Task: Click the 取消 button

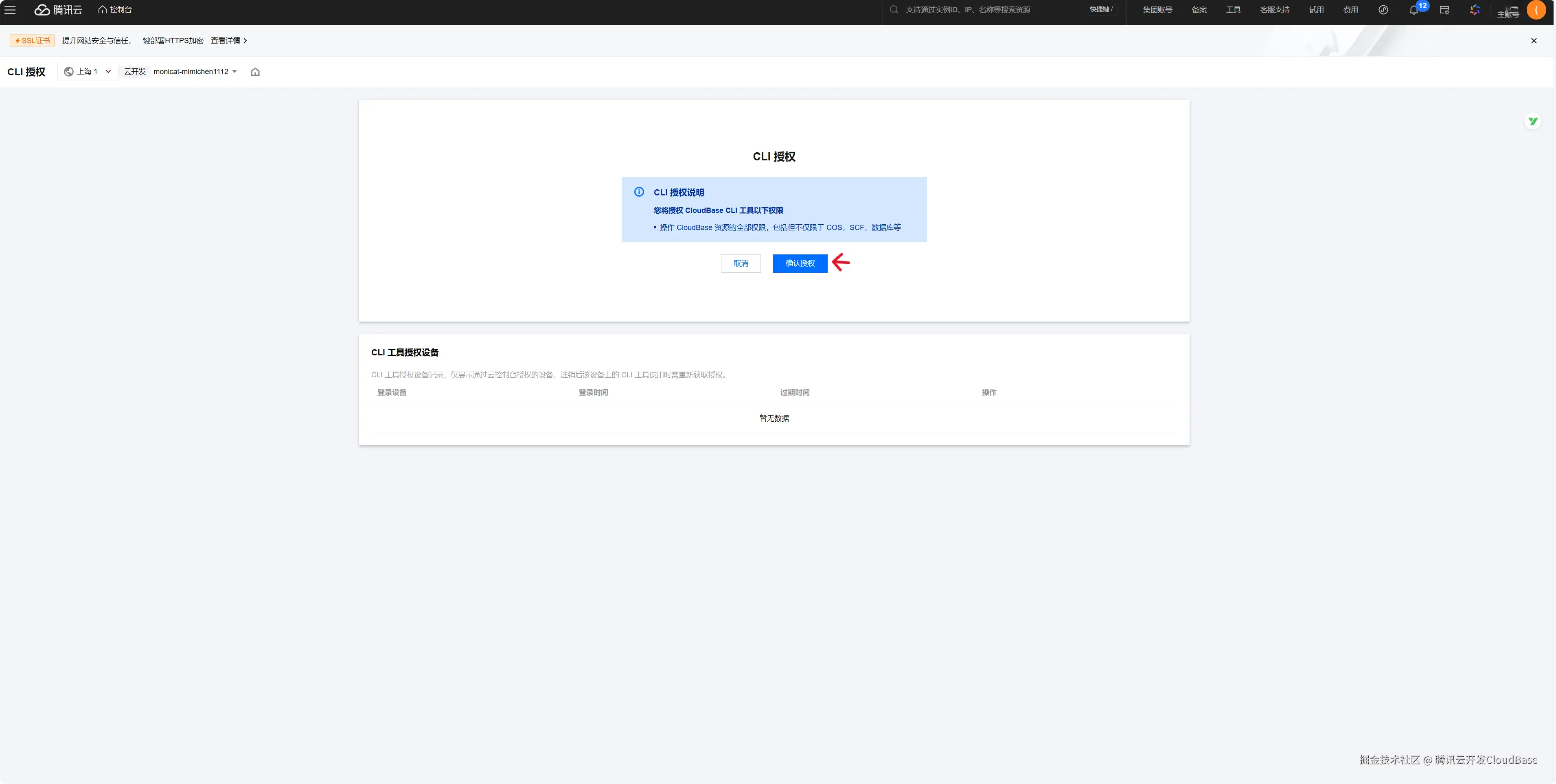Action: tap(741, 263)
